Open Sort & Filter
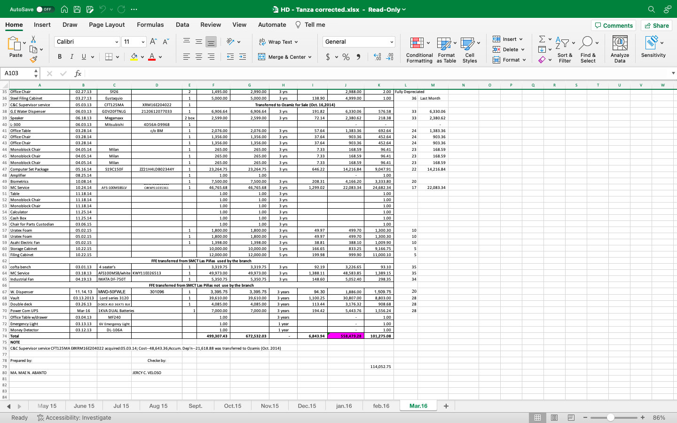Image resolution: width=677 pixels, height=423 pixels. 564,50
